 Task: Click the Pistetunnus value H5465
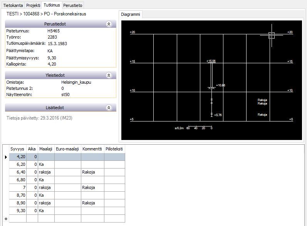click(54, 31)
